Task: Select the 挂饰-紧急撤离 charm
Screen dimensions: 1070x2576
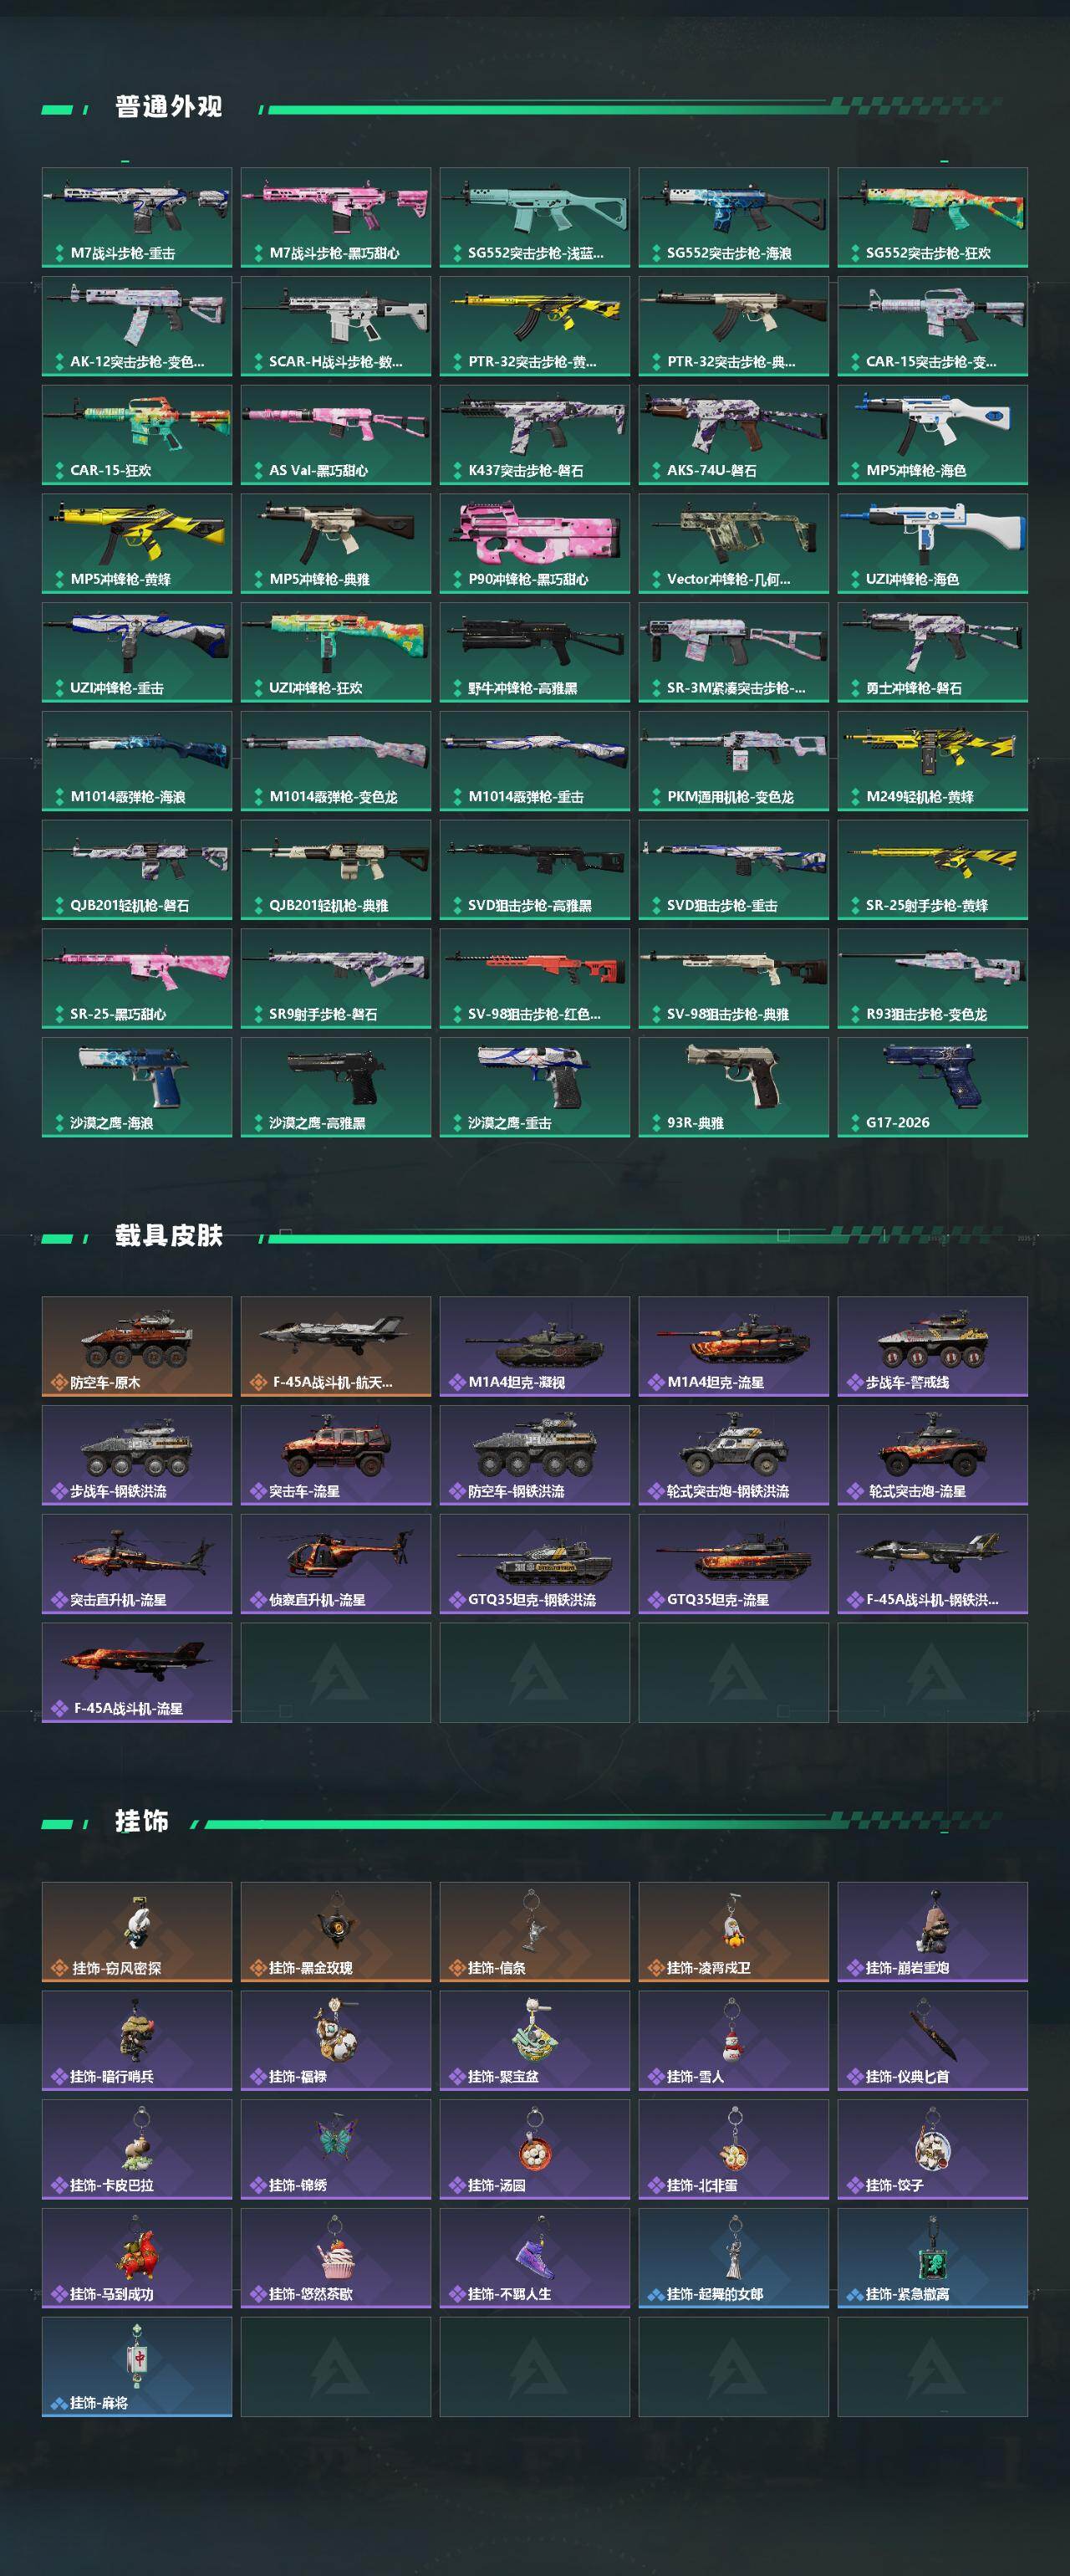Action: tap(932, 2258)
